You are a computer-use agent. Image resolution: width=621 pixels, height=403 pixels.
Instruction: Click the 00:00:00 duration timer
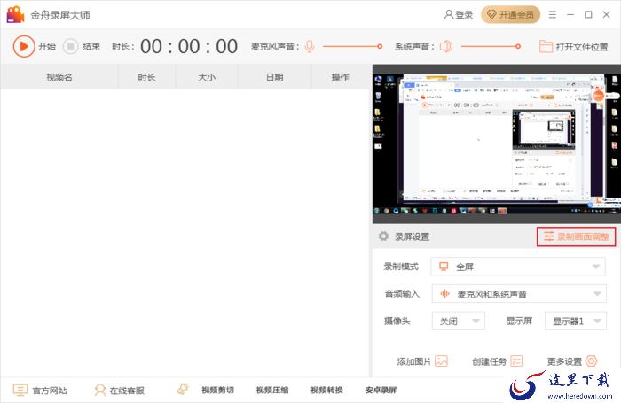click(189, 47)
